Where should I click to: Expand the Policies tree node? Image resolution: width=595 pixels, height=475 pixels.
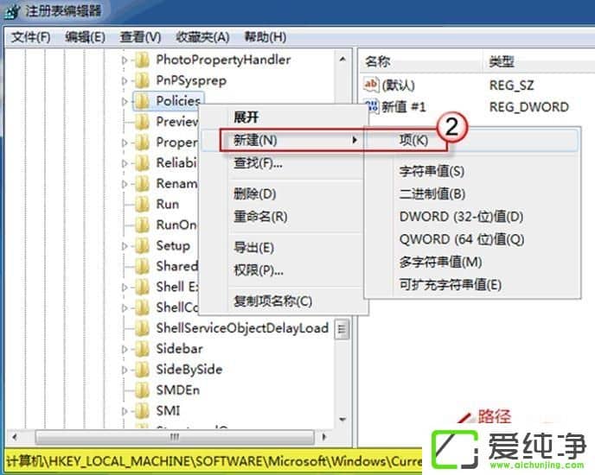point(125,101)
